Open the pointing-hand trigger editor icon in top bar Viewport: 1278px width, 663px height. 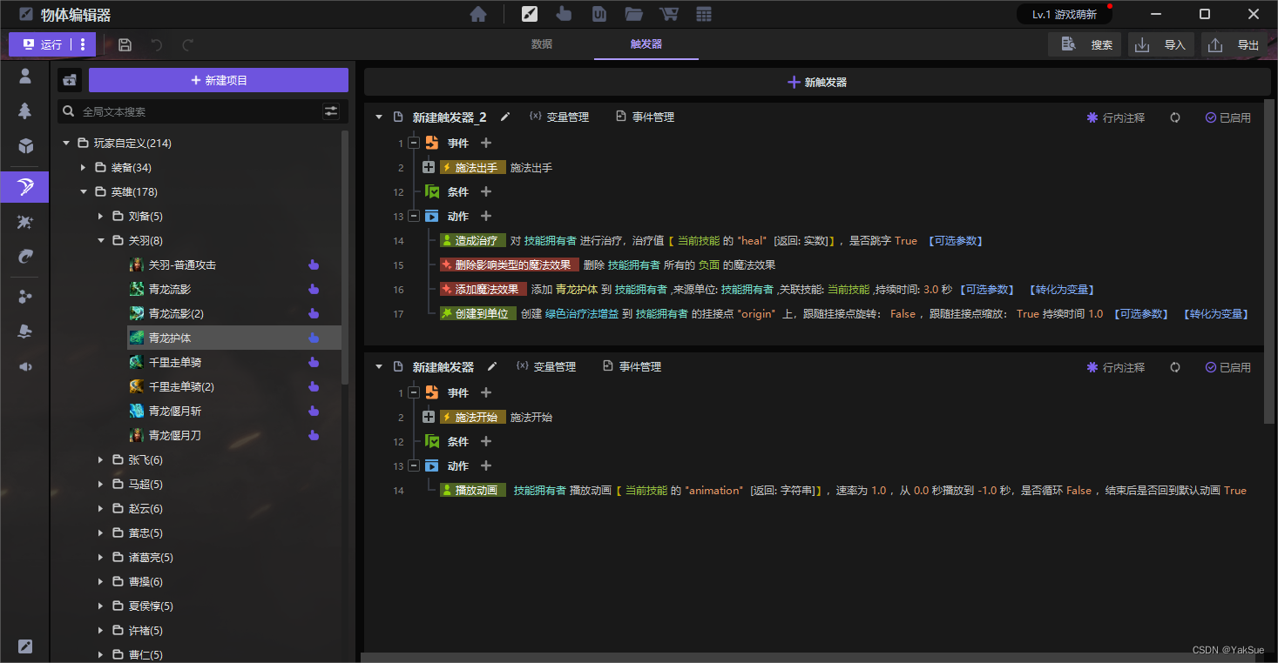click(564, 14)
